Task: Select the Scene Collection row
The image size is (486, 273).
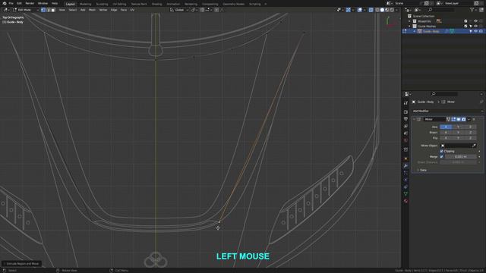Action: [x=424, y=16]
